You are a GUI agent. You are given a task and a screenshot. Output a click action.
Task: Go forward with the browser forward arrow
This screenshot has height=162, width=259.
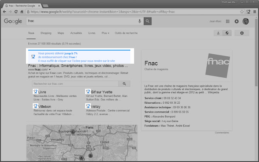point(10,12)
